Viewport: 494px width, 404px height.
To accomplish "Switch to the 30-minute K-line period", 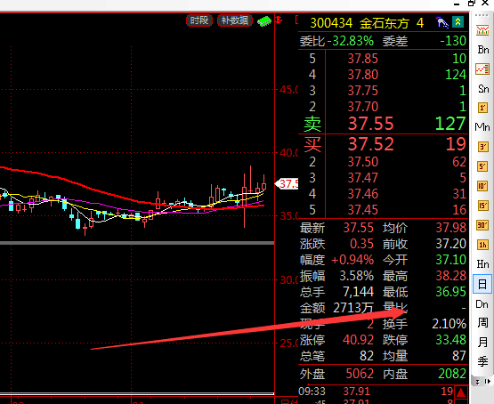I will point(482,225).
